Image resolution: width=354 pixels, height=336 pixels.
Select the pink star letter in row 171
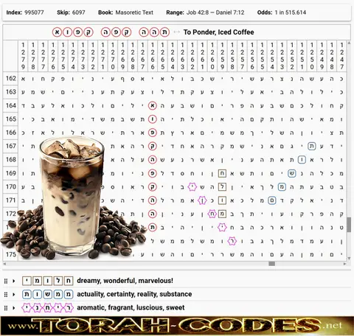(202, 200)
